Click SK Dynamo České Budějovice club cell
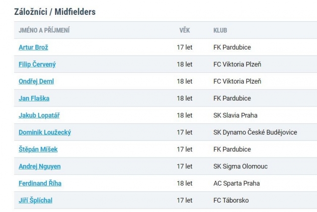 pyautogui.click(x=255, y=132)
